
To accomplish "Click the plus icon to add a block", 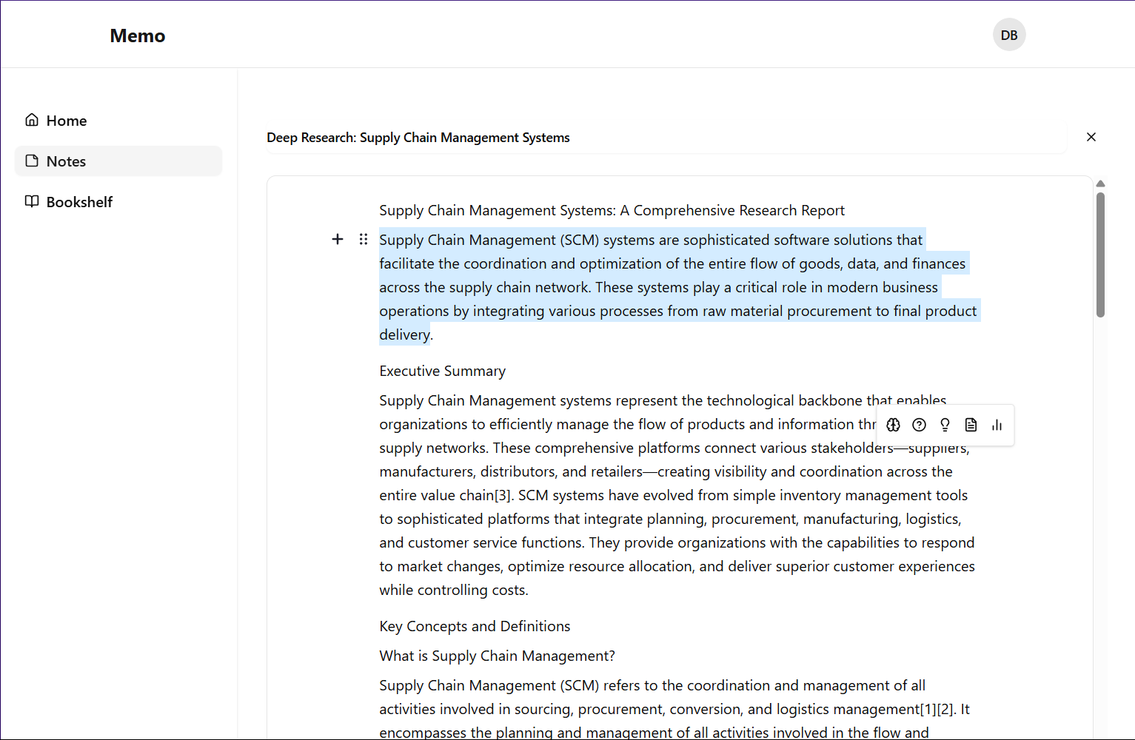I will [x=338, y=239].
